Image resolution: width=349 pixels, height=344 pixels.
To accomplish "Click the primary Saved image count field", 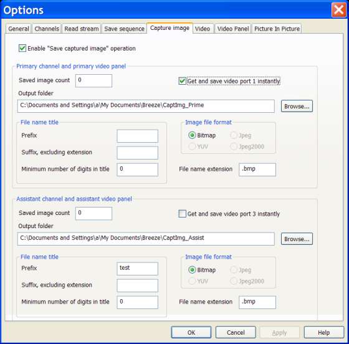I will coord(93,80).
